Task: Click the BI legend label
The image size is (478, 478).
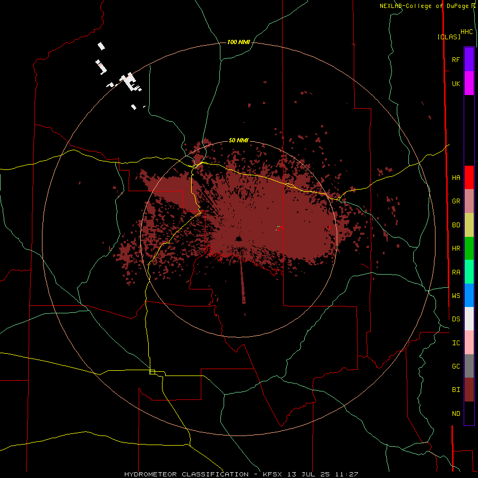Action: (x=456, y=390)
